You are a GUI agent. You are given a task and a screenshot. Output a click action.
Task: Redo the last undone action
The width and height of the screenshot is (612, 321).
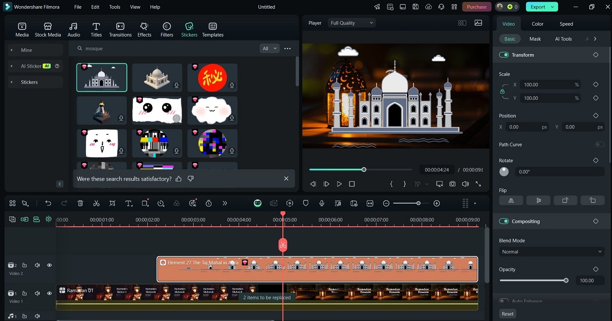[x=64, y=203]
